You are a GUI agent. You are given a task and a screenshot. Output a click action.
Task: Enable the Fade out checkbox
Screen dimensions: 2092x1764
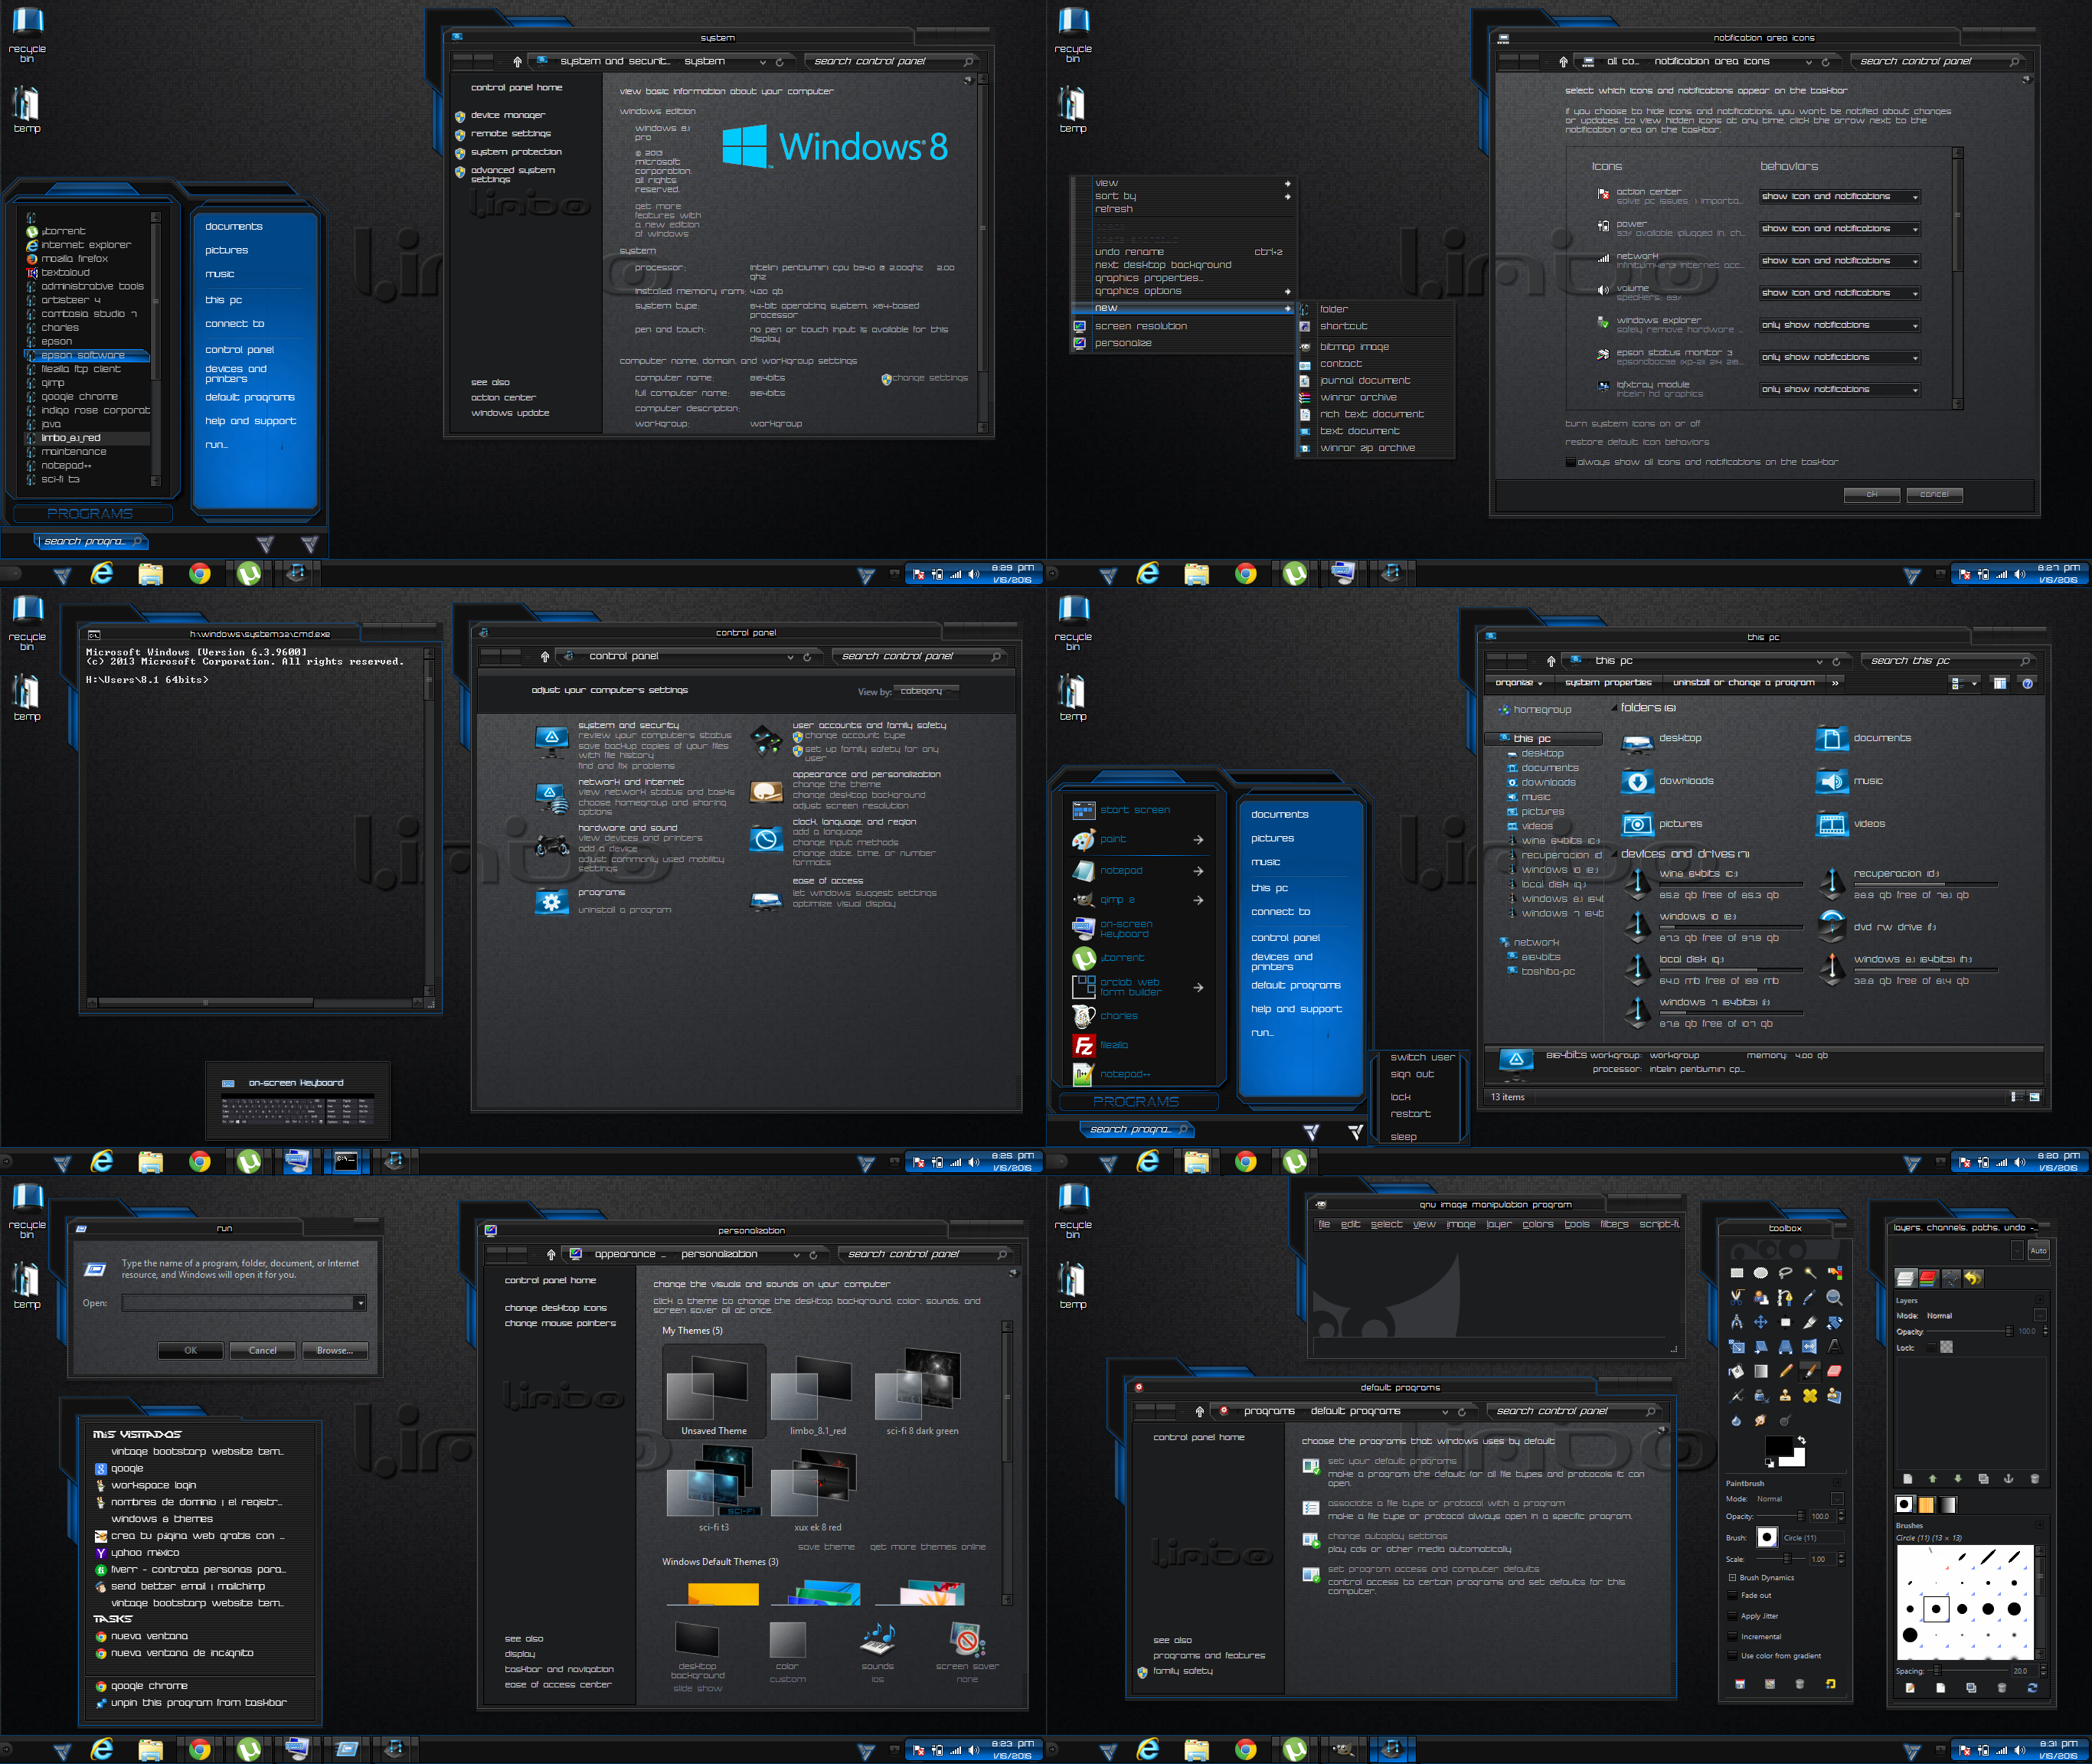[1733, 1596]
